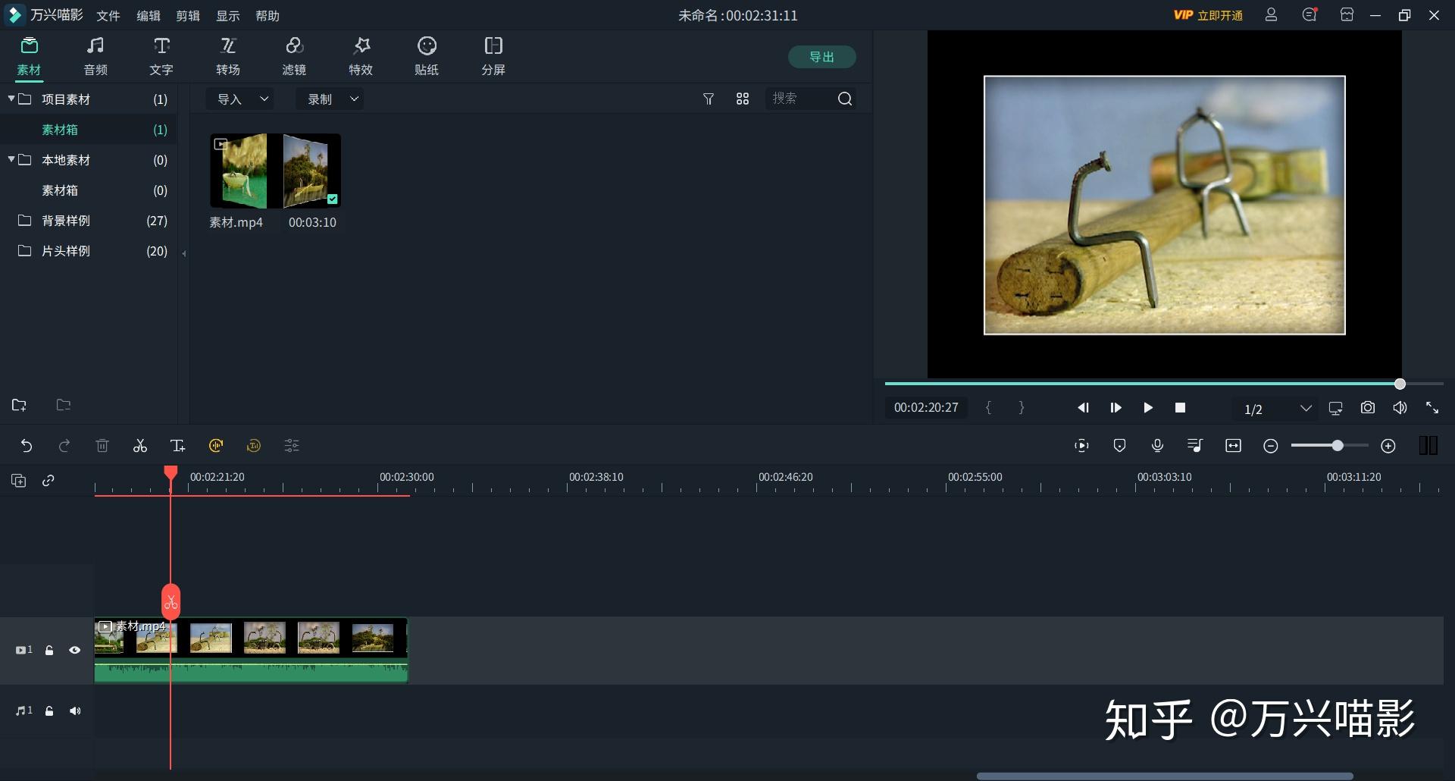Open the 文件 menu

coord(108,15)
